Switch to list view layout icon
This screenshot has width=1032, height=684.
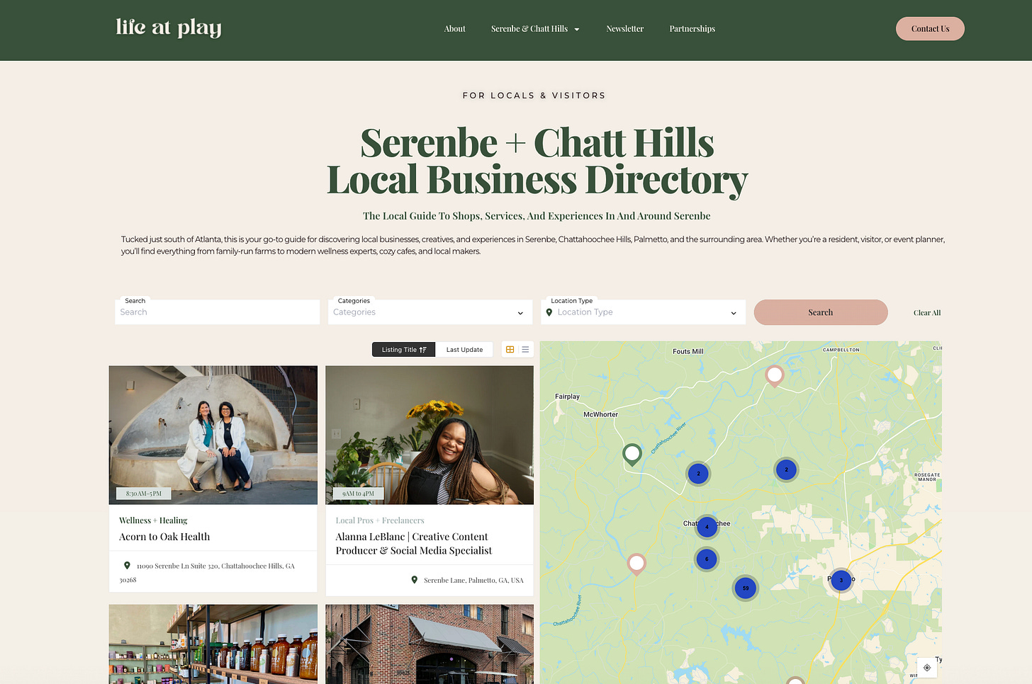coord(525,350)
